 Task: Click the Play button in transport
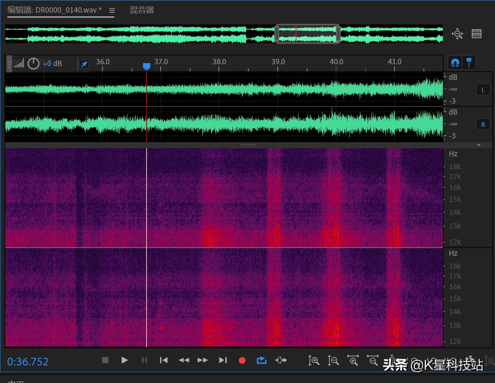(x=124, y=360)
